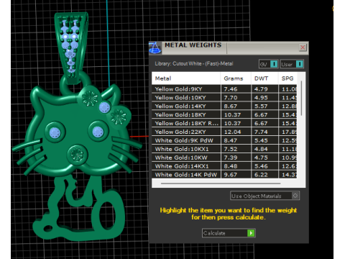Screen dimensions: 345x259
Task: Select the White Gold:9K PdW row
Action: 224,140
